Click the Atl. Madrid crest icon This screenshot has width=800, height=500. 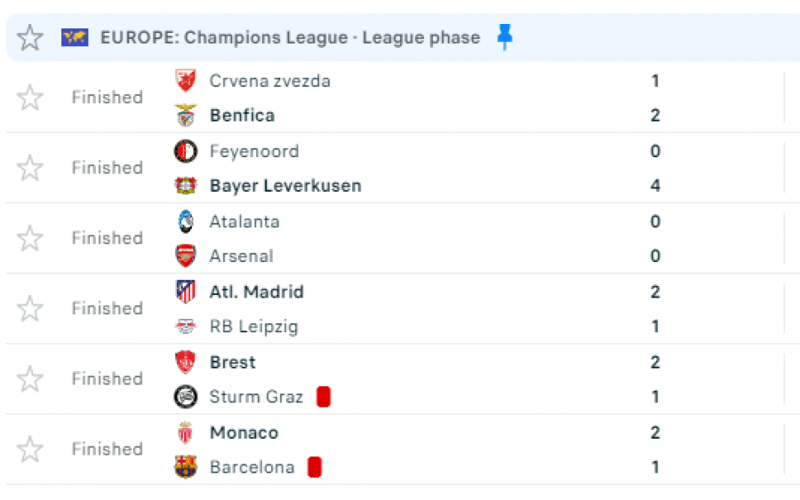point(185,291)
